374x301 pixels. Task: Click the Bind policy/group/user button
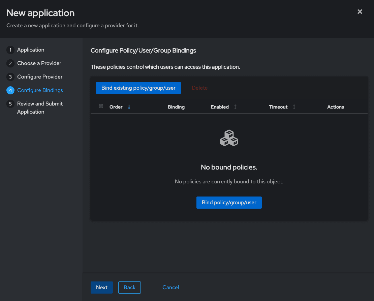coord(229,202)
